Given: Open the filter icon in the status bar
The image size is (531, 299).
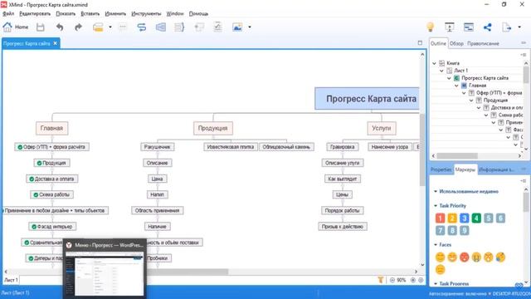Looking at the screenshot, I should 381,280.
